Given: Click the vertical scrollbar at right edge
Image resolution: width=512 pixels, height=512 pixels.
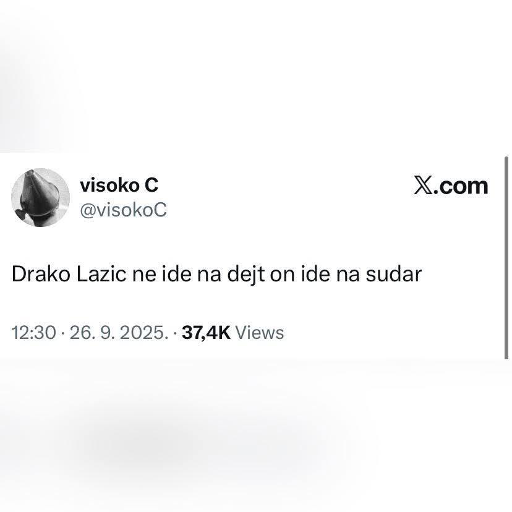Looking at the screenshot, I should (506, 258).
